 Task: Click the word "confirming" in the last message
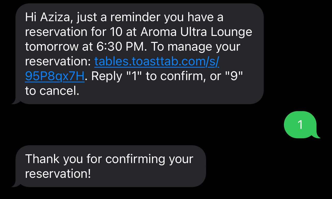(x=135, y=159)
